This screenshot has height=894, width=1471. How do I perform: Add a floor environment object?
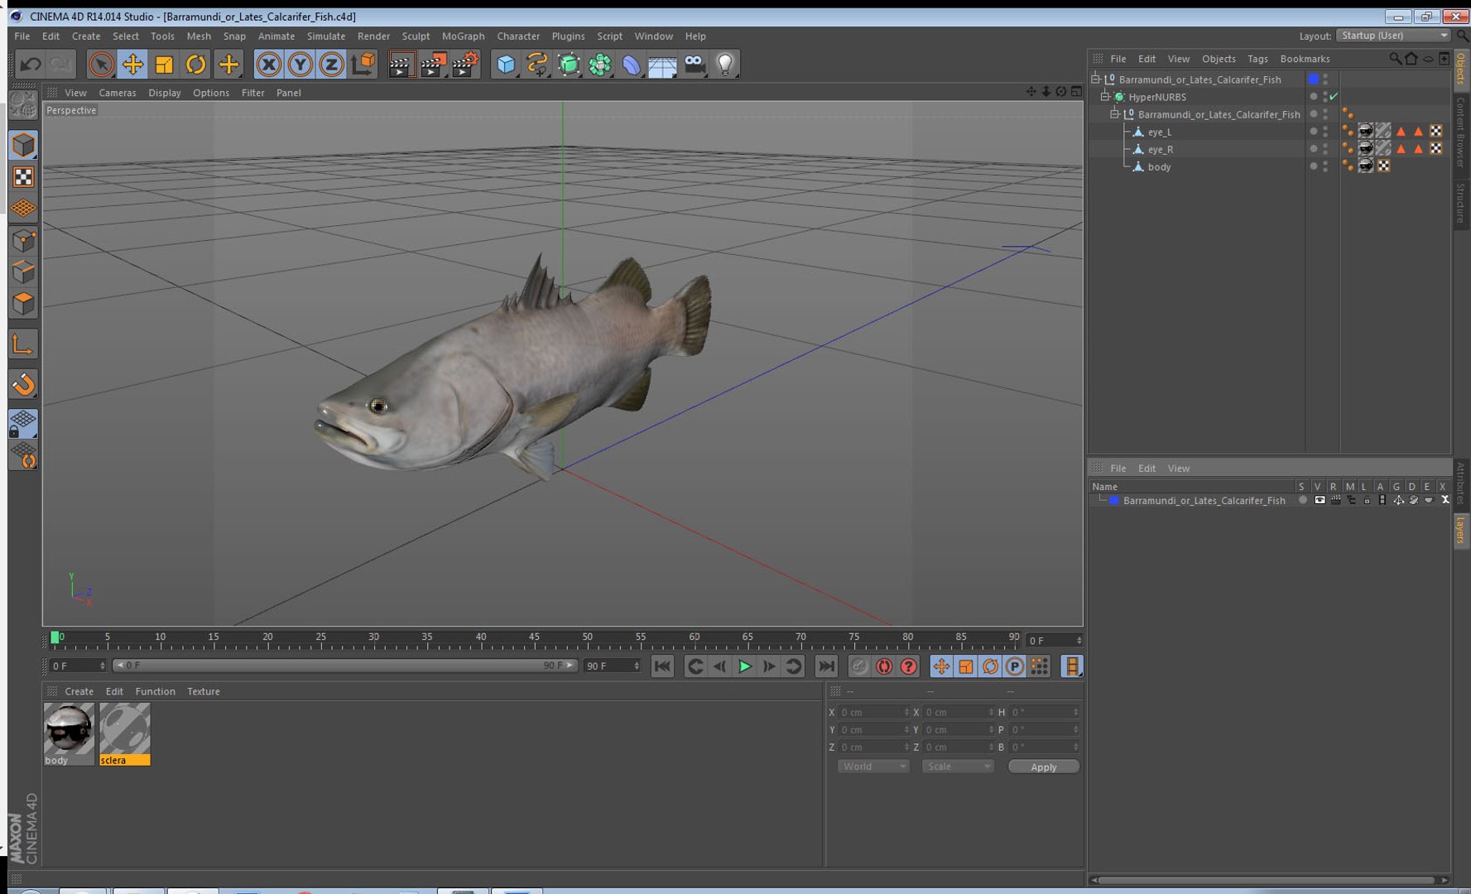[x=662, y=65]
